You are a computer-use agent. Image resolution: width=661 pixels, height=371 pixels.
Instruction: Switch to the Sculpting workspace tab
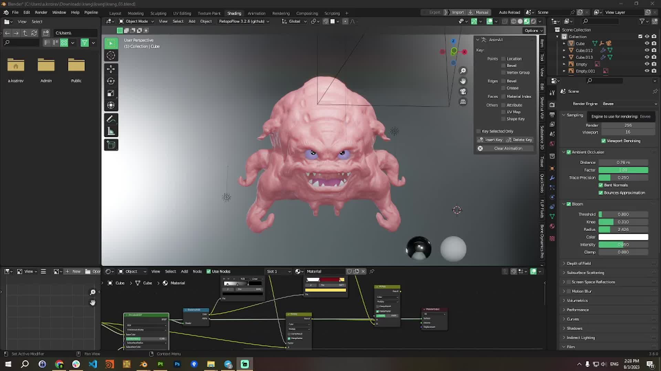158,13
